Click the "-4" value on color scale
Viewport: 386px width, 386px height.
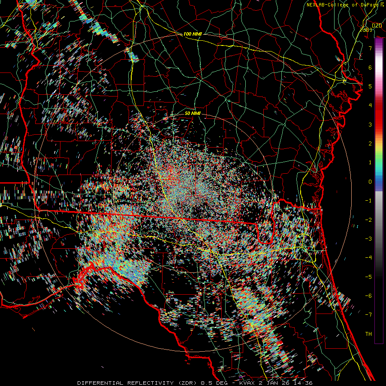point(368,258)
